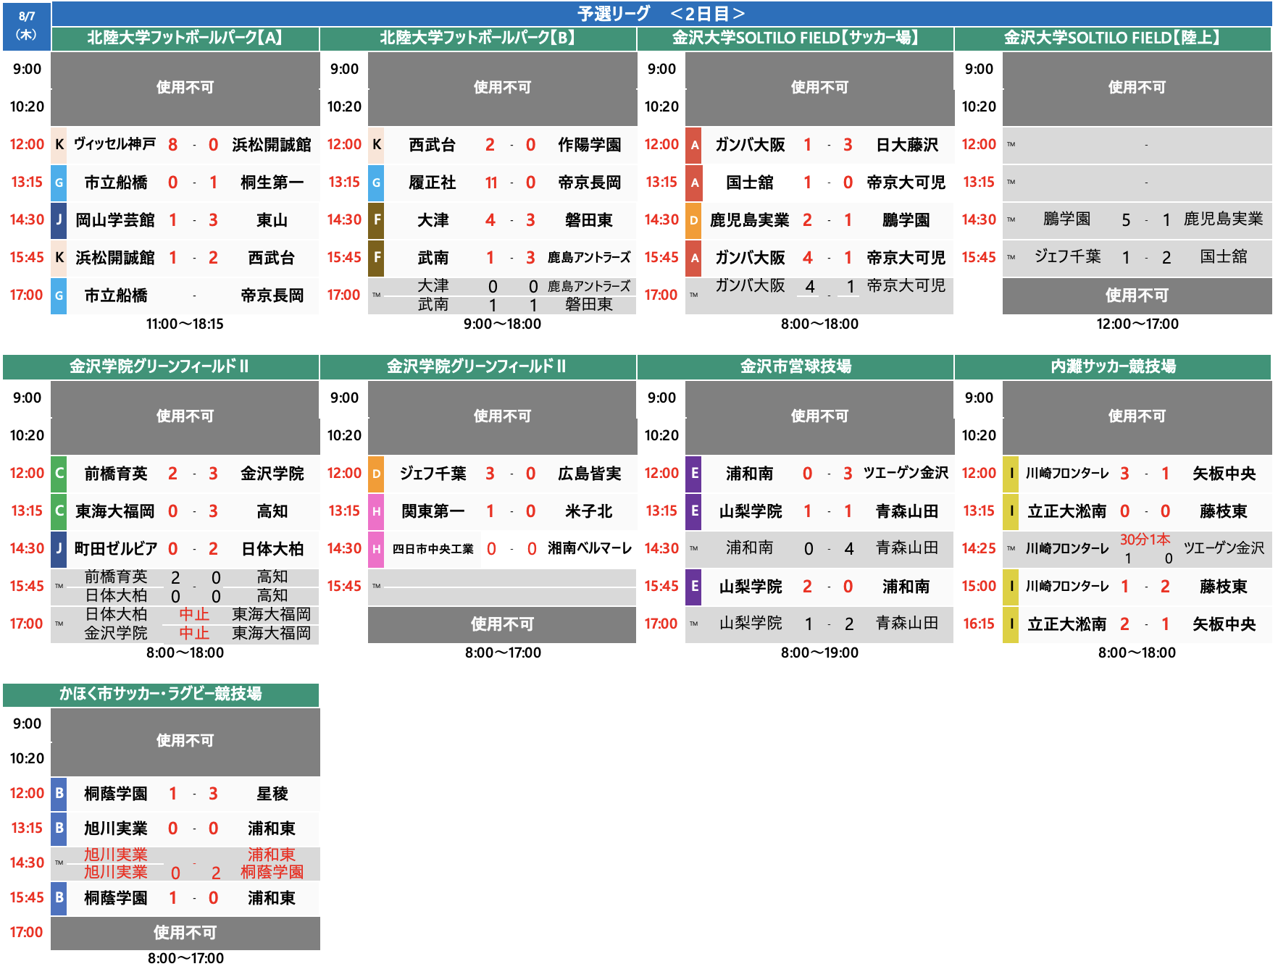Click the 予選リーグ <2日目> title bar

[x=661, y=14]
